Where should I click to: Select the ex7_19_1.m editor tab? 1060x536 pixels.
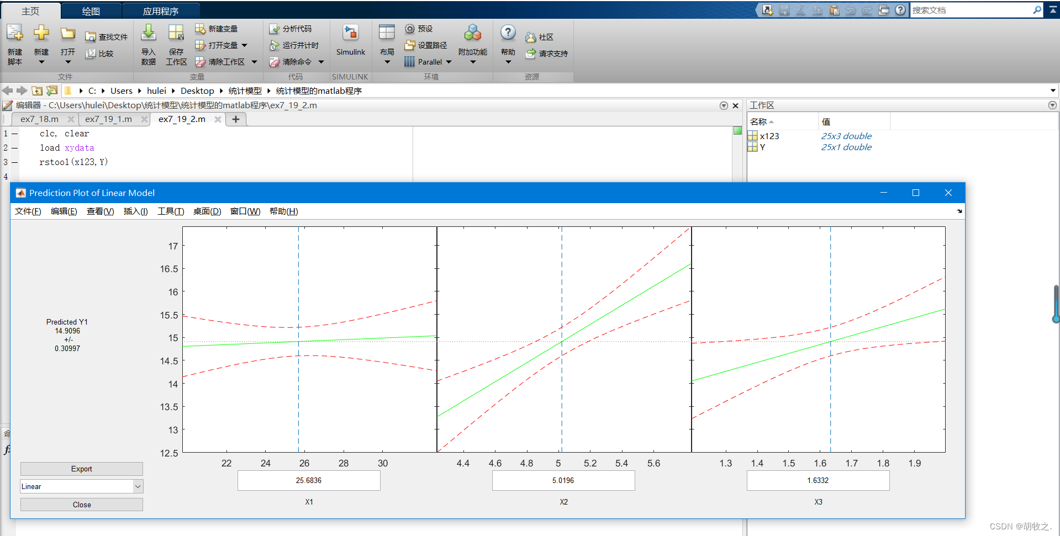tap(108, 119)
